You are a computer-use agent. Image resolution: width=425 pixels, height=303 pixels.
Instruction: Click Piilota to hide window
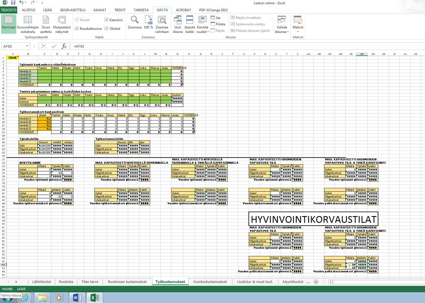[x=218, y=24]
